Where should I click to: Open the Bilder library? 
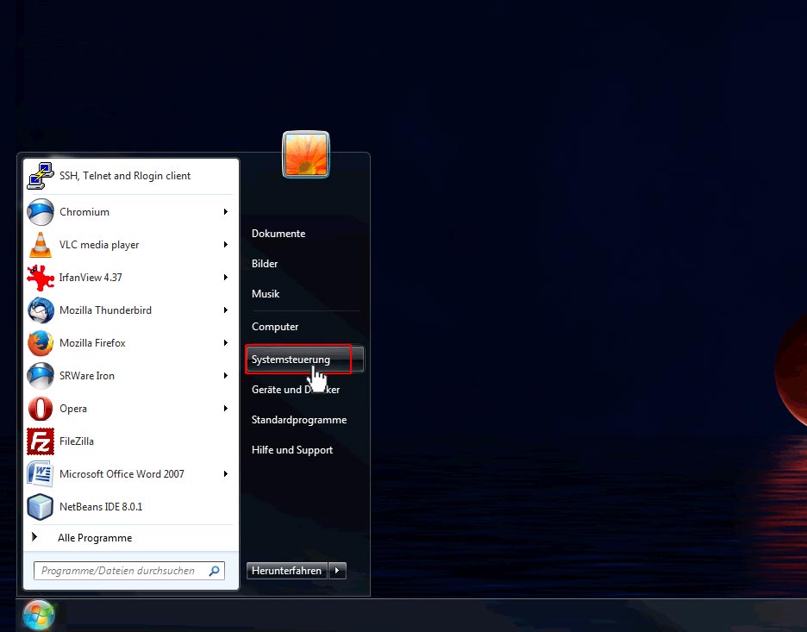[x=265, y=264]
